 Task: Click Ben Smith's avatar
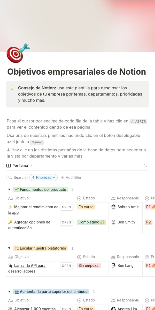113,222
